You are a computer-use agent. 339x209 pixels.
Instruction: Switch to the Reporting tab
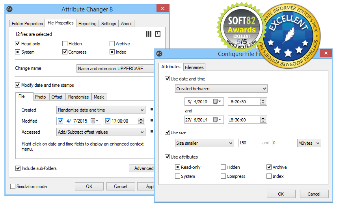[88, 23]
